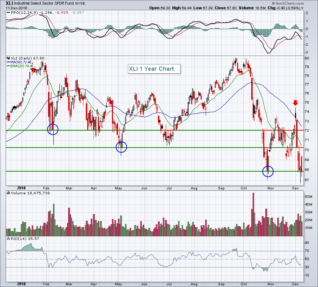Click the RSI(14) 35.57 legend
Viewport: 318px width, 287px height.
25,239
